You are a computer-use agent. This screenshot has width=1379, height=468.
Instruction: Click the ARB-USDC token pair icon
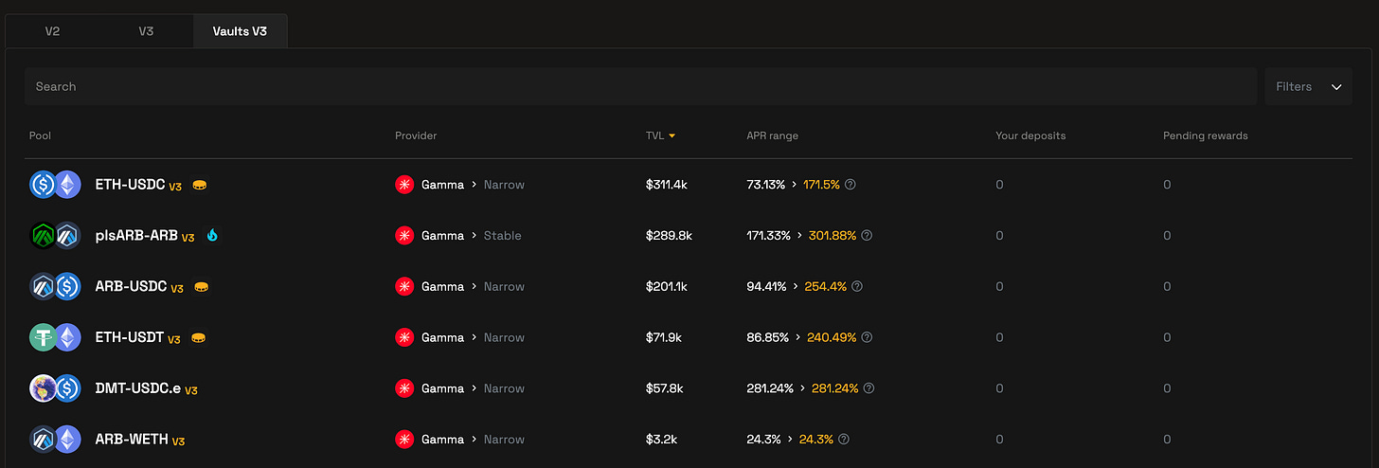[56, 286]
